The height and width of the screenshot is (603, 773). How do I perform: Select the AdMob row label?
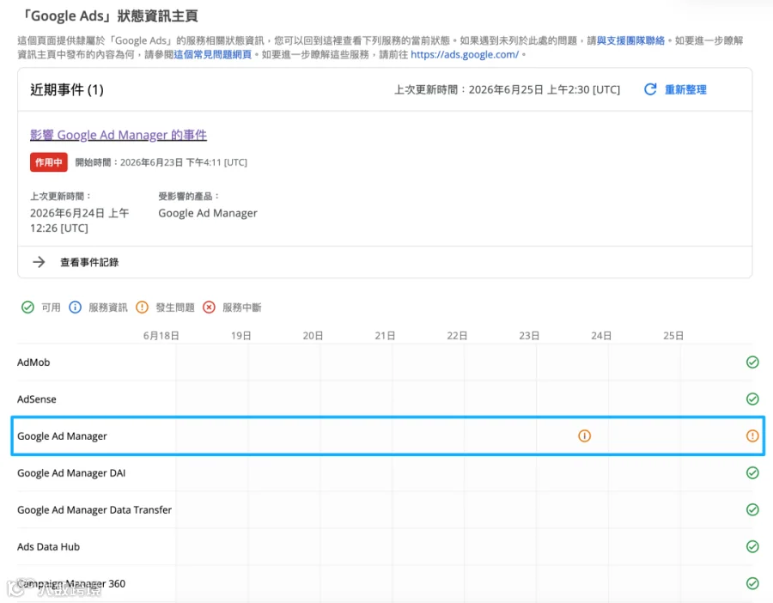pyautogui.click(x=33, y=362)
